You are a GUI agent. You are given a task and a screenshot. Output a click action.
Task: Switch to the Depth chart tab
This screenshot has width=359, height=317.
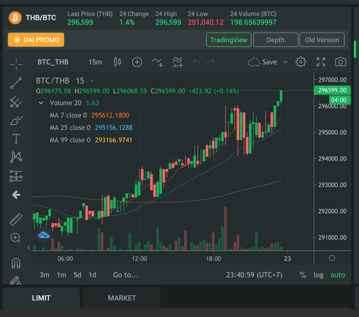click(x=275, y=40)
